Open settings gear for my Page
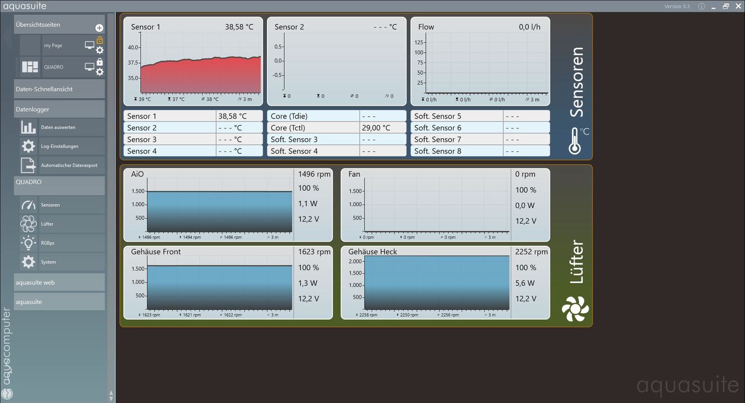This screenshot has width=745, height=403. [100, 50]
